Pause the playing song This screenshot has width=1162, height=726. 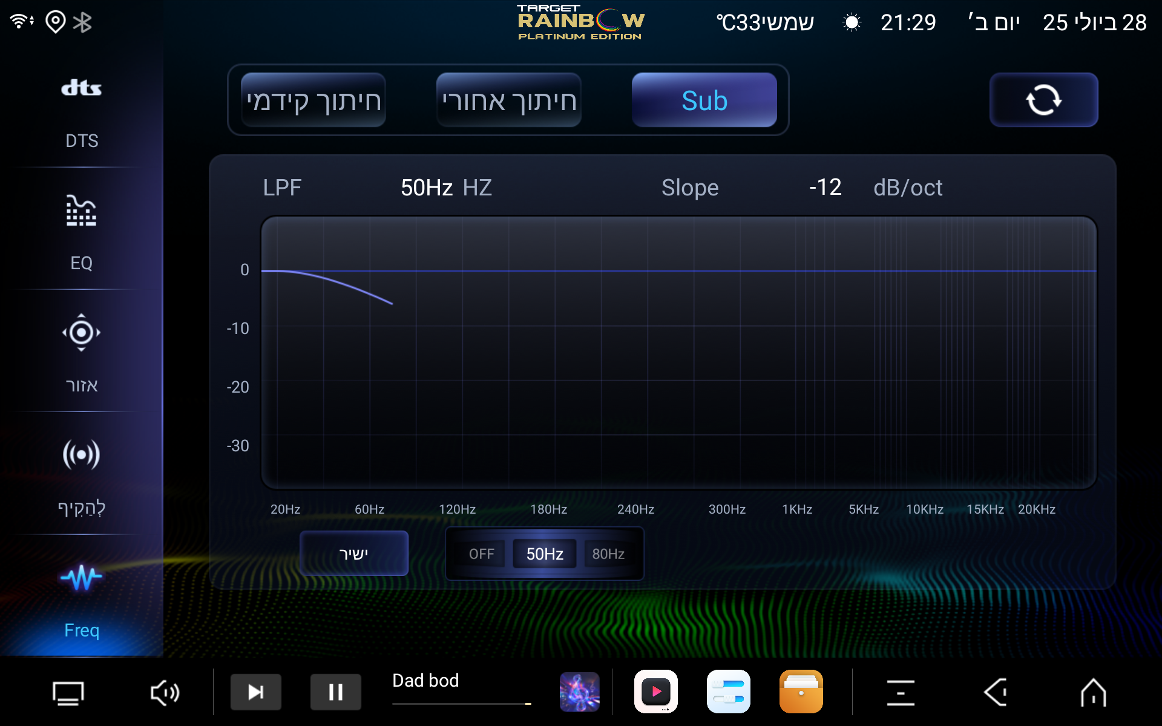(336, 692)
